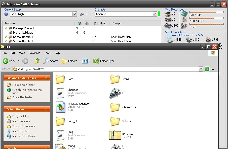
Task: Click the structure hitpoints icon
Action: click(x=208, y=40)
